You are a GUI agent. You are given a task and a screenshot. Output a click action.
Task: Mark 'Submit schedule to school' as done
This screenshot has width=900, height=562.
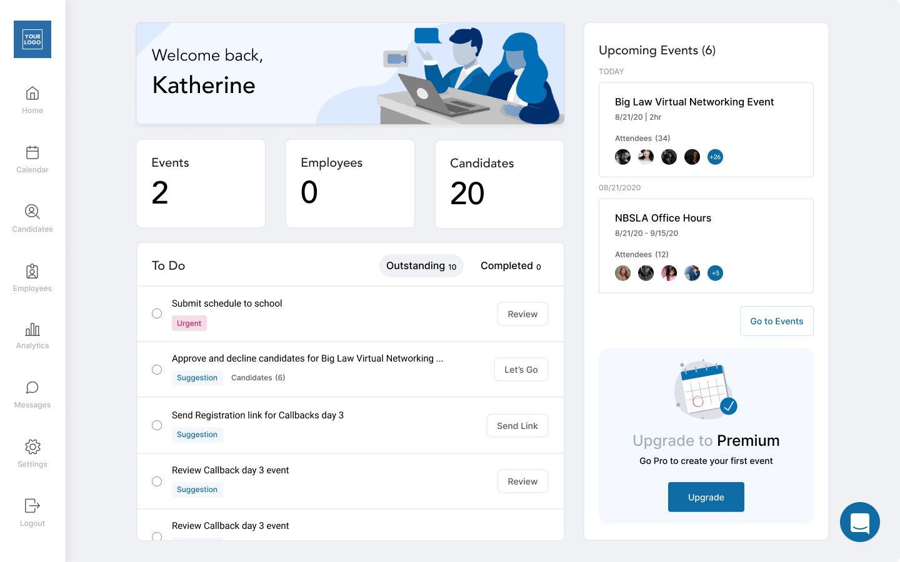click(x=157, y=313)
